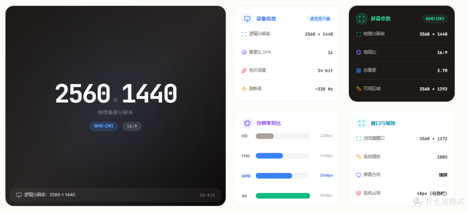Click the 横屏 orientation value
468x211 pixels.
(x=443, y=175)
